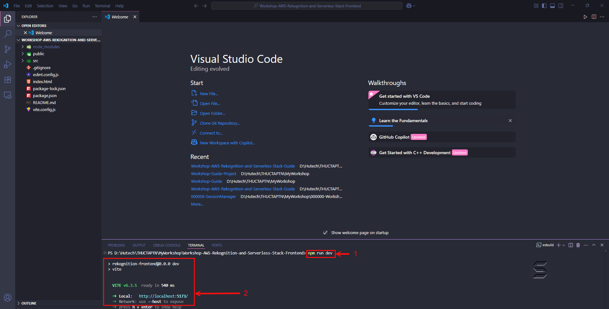Image resolution: width=609 pixels, height=309 pixels.
Task: Open terminal panel more actions ellipsis
Action: [x=586, y=245]
